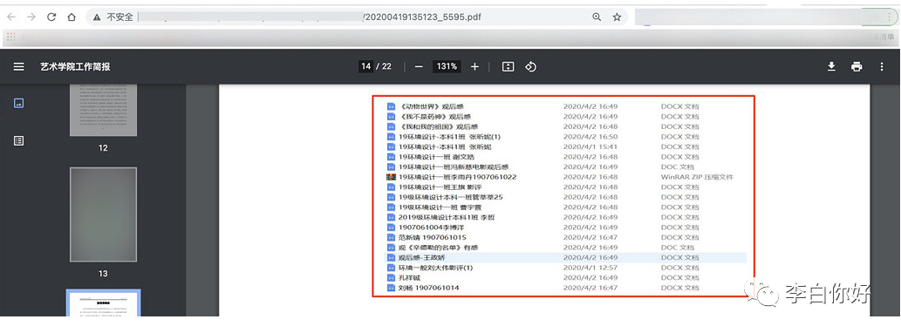Switch sidebar to thumbnail view

pyautogui.click(x=18, y=104)
